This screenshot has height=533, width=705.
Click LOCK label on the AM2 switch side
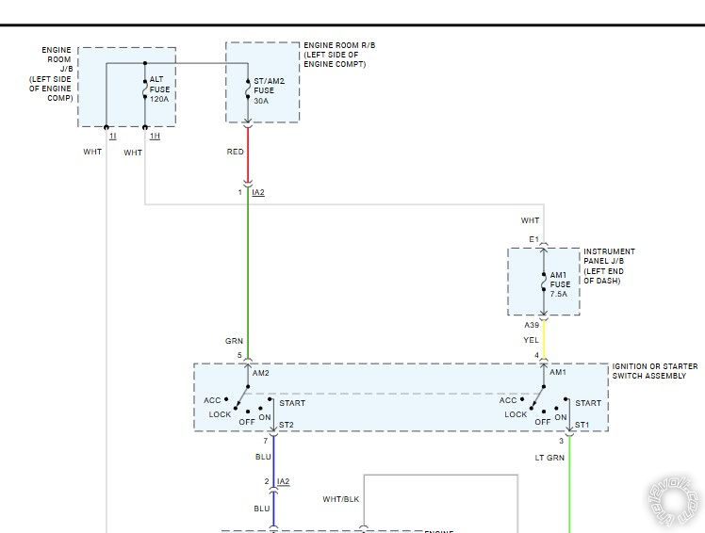point(220,414)
